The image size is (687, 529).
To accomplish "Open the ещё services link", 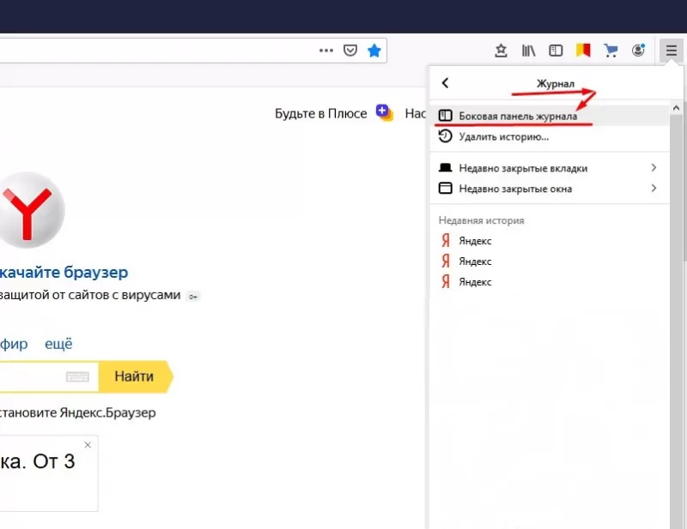I will pos(58,344).
